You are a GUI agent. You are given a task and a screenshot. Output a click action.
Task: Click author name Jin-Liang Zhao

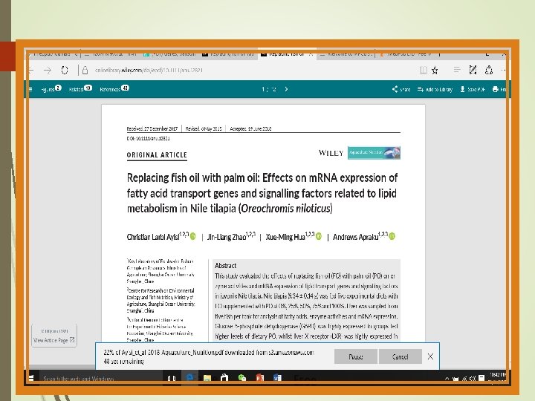point(226,237)
